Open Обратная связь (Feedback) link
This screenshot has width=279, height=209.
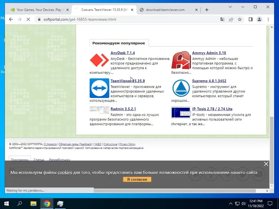click(x=75, y=144)
